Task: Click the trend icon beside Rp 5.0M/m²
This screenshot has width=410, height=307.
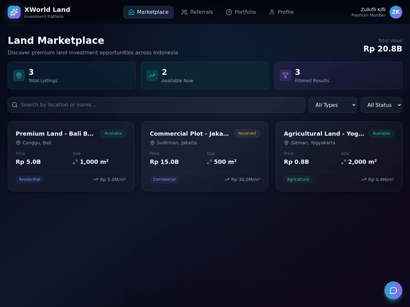Action: point(95,180)
